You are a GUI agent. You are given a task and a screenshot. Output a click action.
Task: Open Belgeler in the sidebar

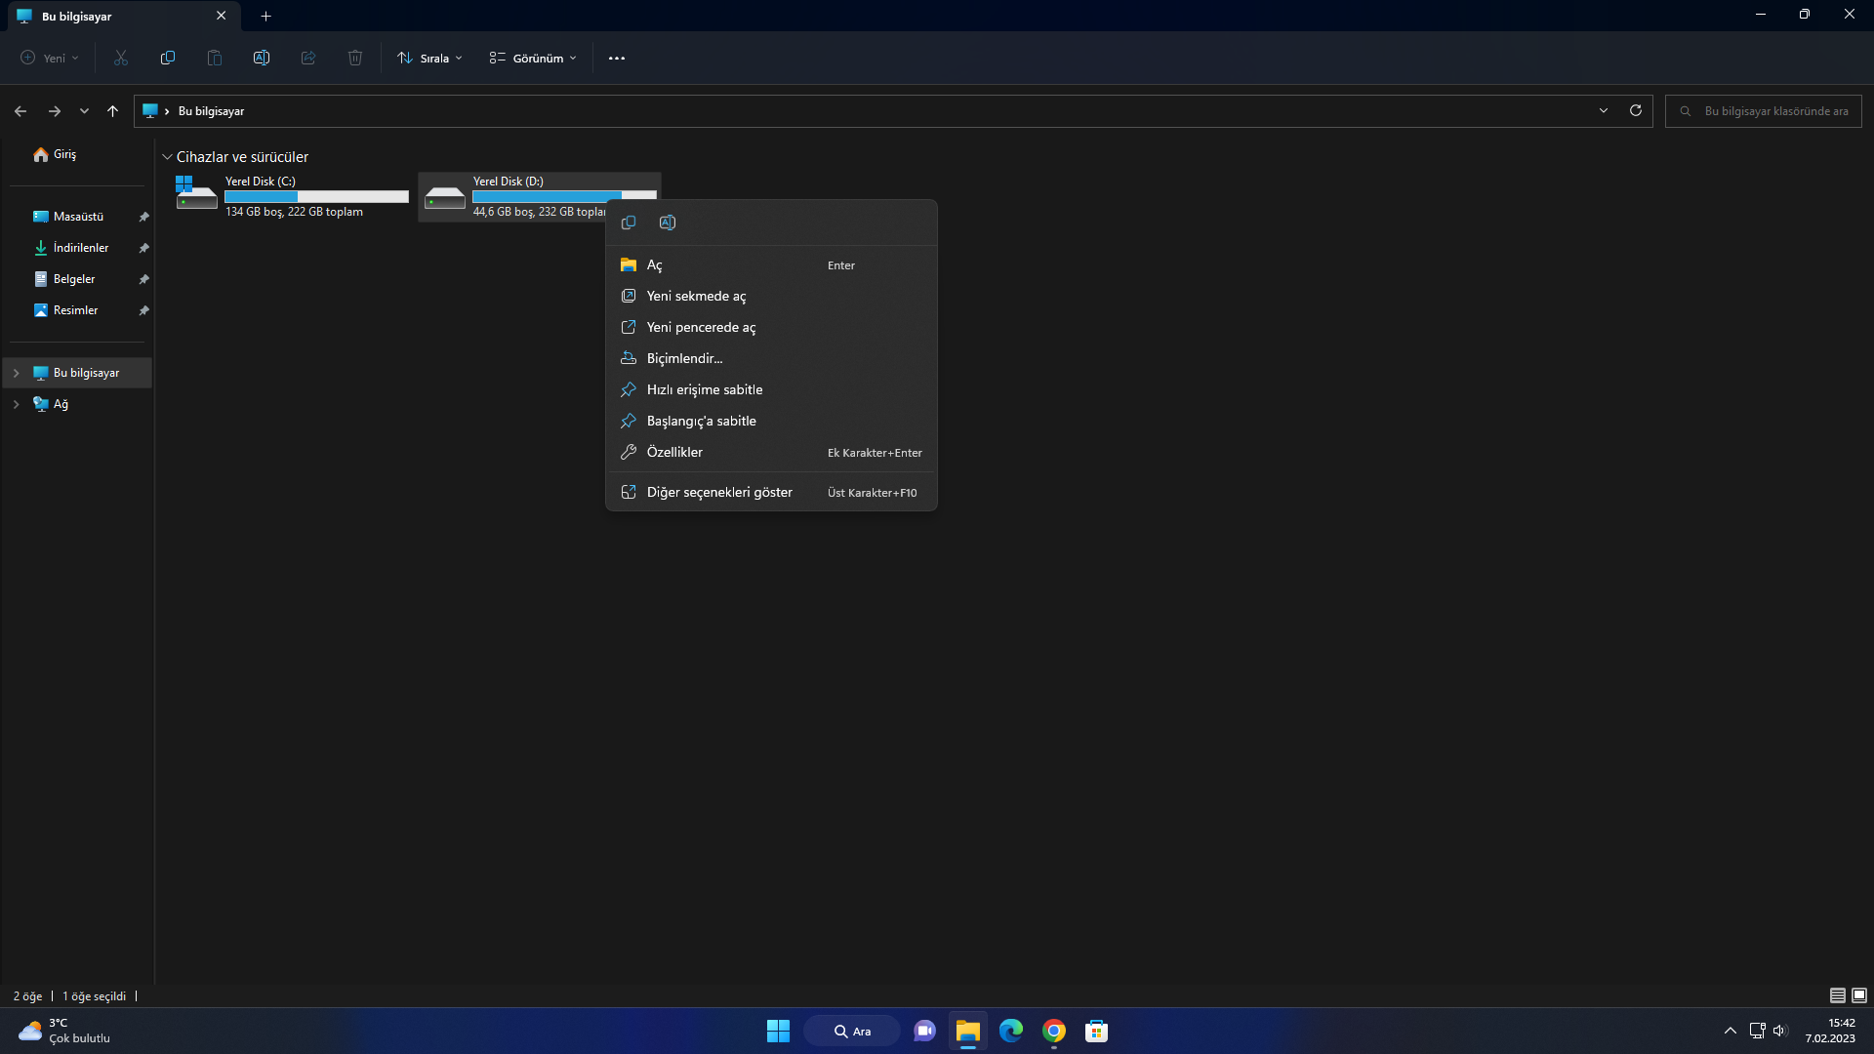click(74, 279)
